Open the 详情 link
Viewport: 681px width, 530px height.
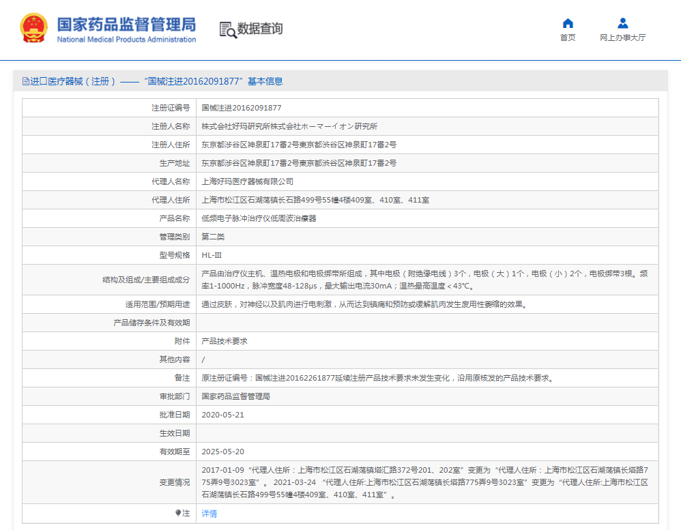coord(209,514)
